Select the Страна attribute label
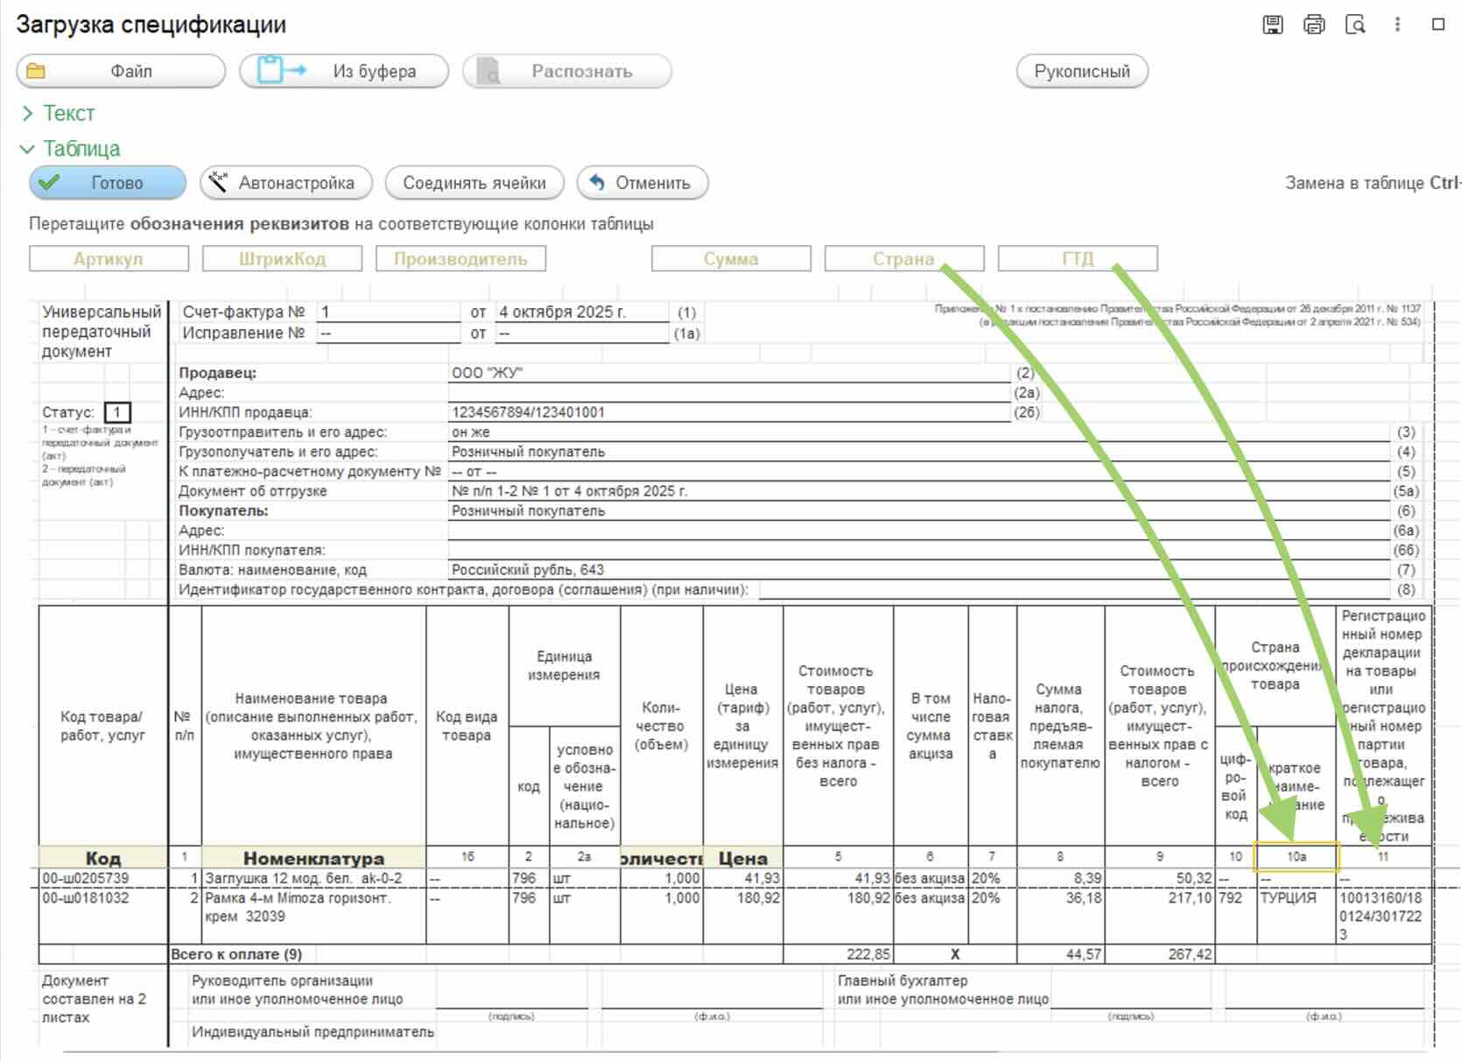Viewport: 1462px width, 1061px height. click(904, 259)
